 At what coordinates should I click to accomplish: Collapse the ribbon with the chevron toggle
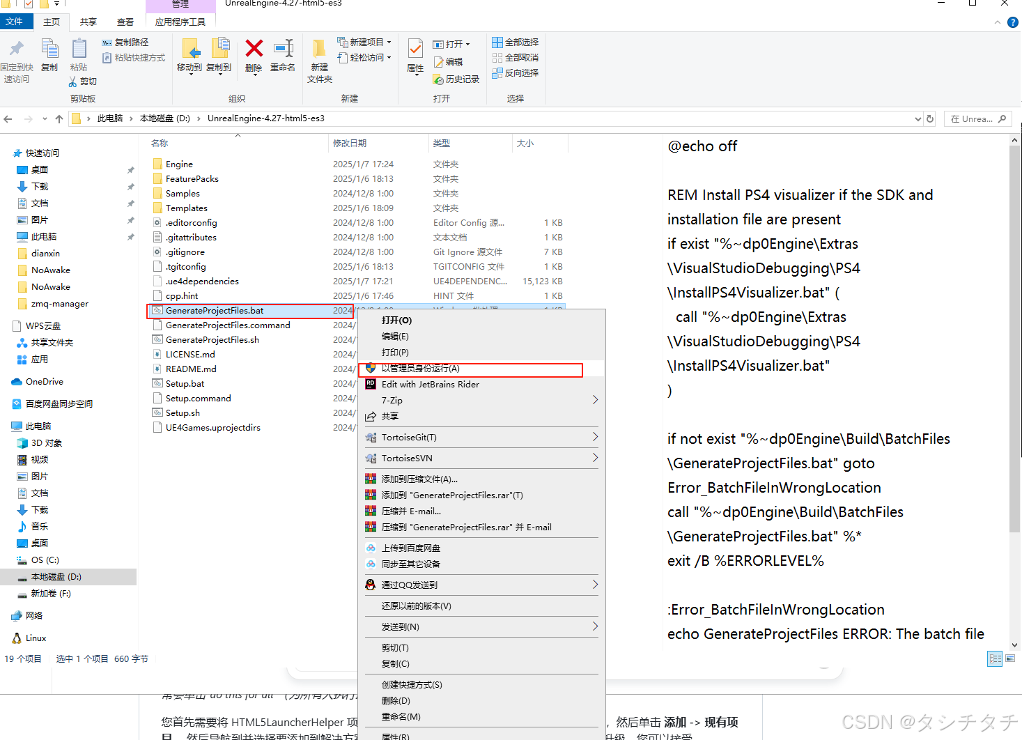pos(997,22)
